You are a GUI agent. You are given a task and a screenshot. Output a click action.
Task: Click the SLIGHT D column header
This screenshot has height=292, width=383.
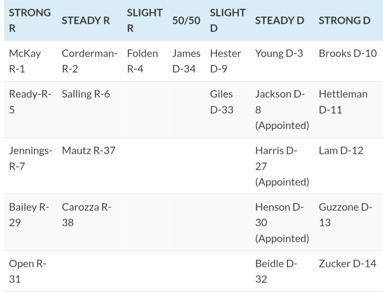tap(227, 20)
